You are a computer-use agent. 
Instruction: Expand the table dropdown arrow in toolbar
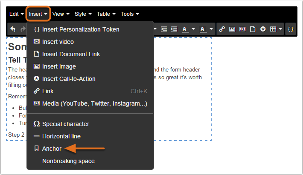[x=280, y=29]
